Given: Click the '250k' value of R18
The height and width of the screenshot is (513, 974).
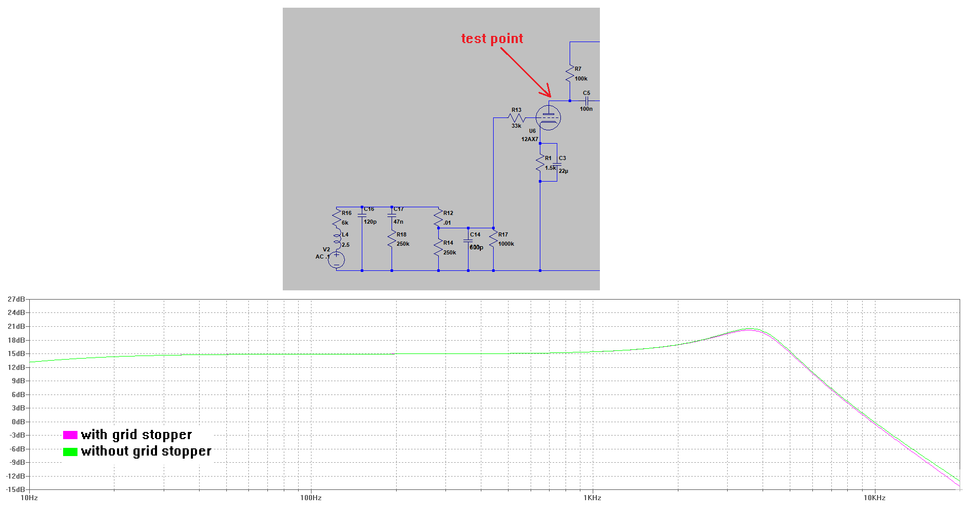Looking at the screenshot, I should coord(403,244).
